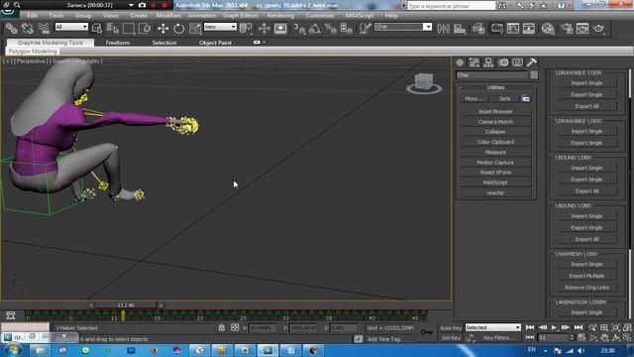Switch to the Display command panel
Screen dimensions: 634x357
point(517,62)
